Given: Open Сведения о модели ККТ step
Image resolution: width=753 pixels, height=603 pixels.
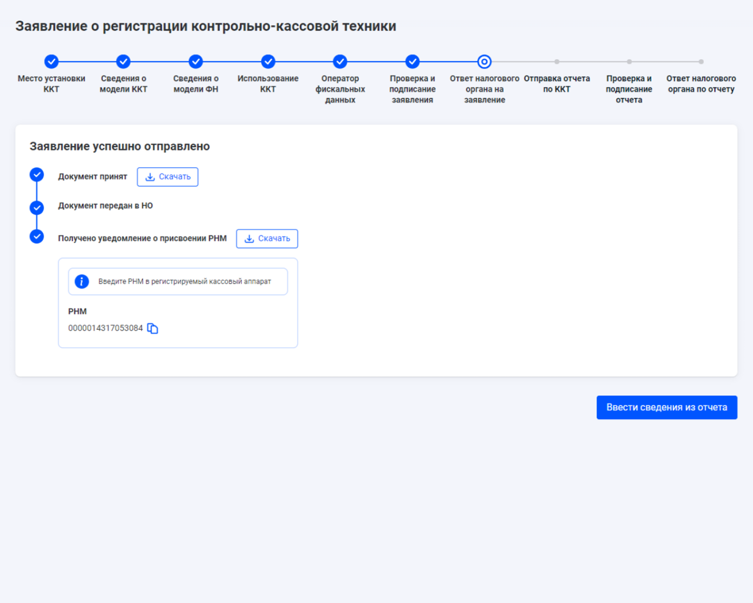Looking at the screenshot, I should (123, 62).
